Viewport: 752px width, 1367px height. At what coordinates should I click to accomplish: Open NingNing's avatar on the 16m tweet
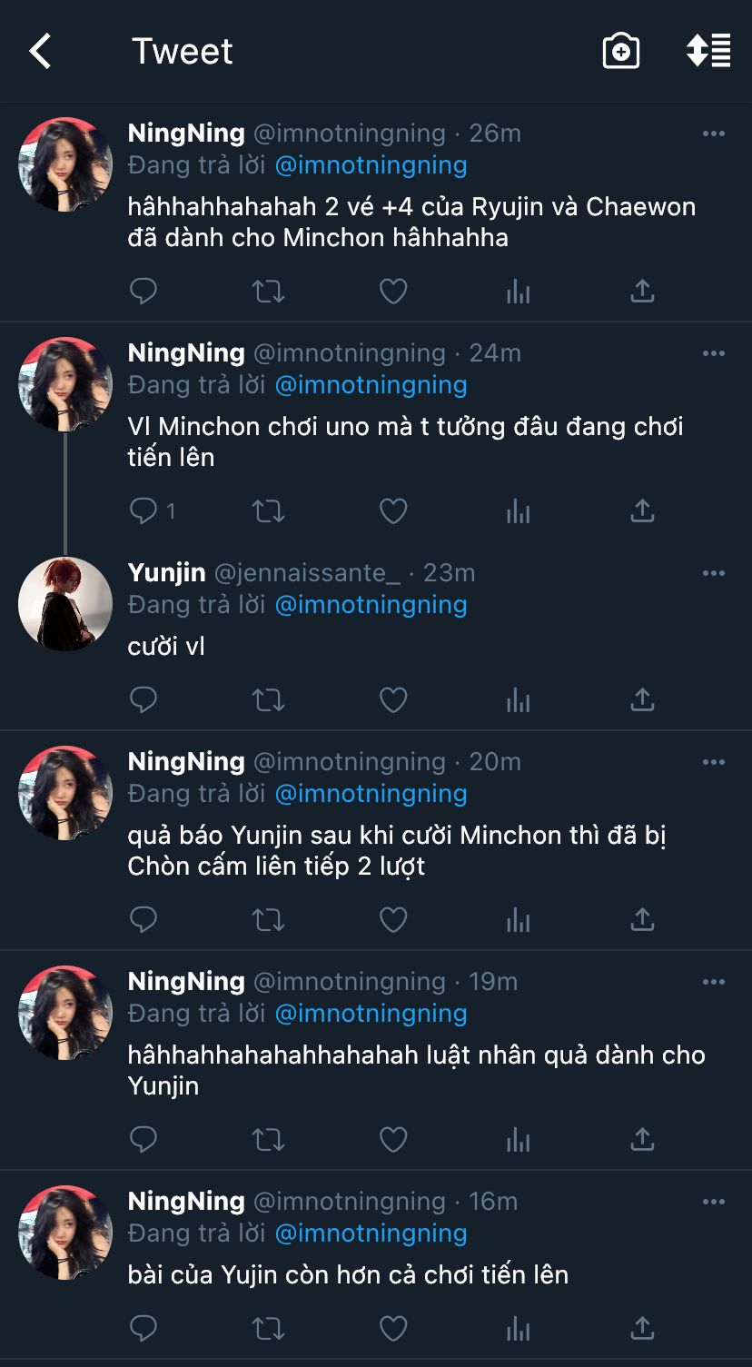point(65,1233)
